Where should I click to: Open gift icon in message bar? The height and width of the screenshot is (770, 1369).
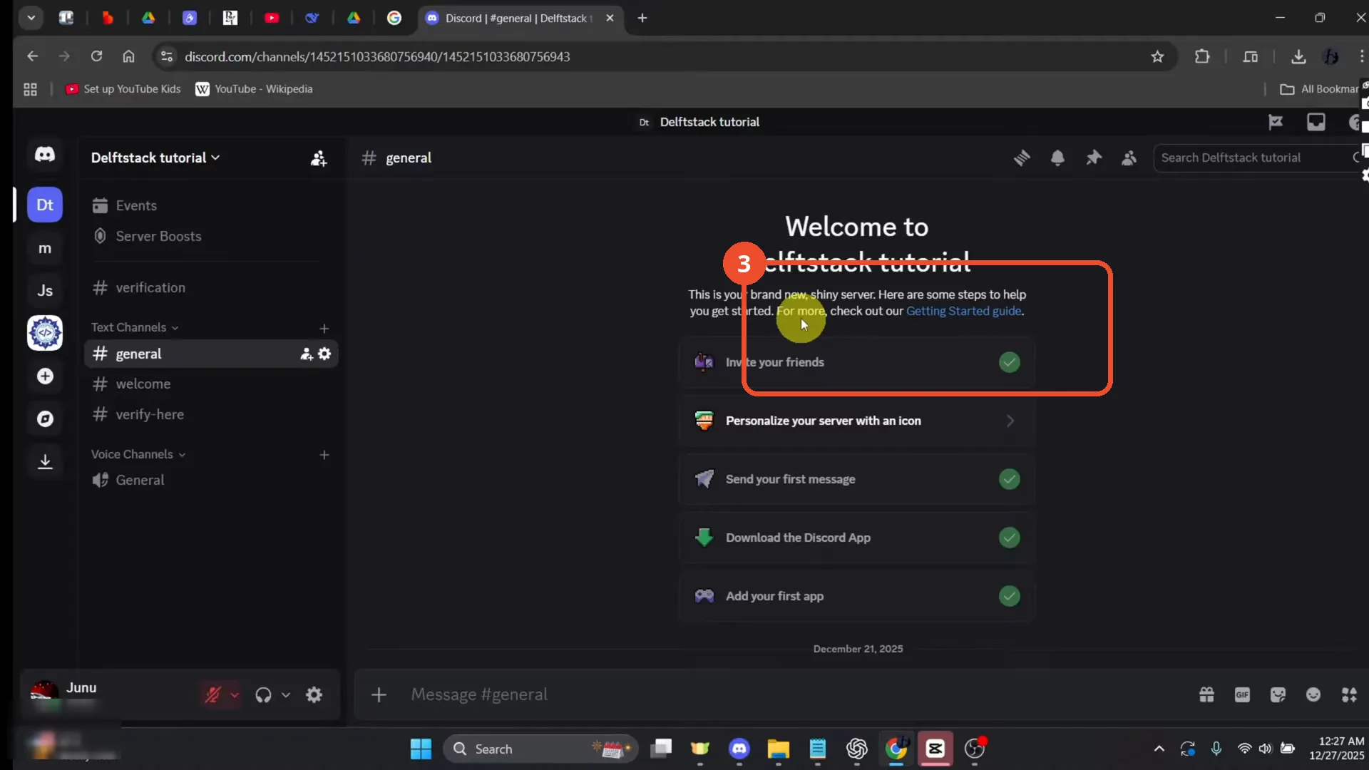[1206, 694]
